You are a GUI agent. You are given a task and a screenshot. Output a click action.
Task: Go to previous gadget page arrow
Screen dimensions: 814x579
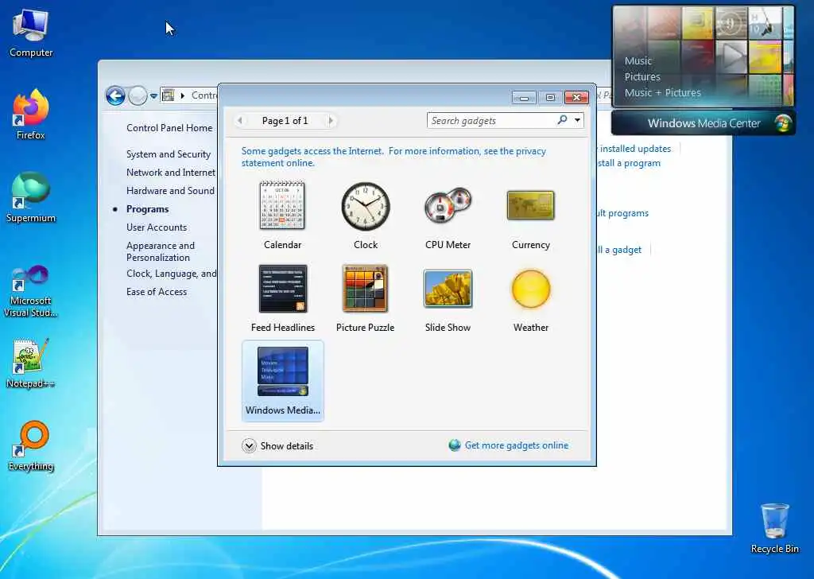click(x=240, y=120)
